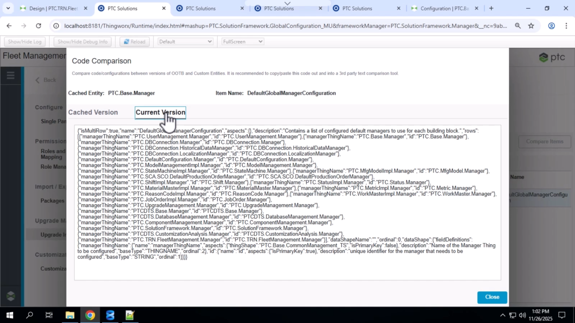Reload the page with the refresh icon
575x323 pixels.
(x=38, y=26)
